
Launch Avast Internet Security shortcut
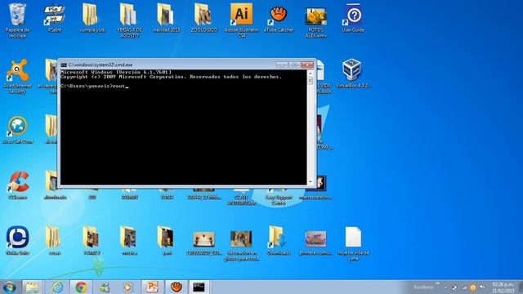point(17,76)
